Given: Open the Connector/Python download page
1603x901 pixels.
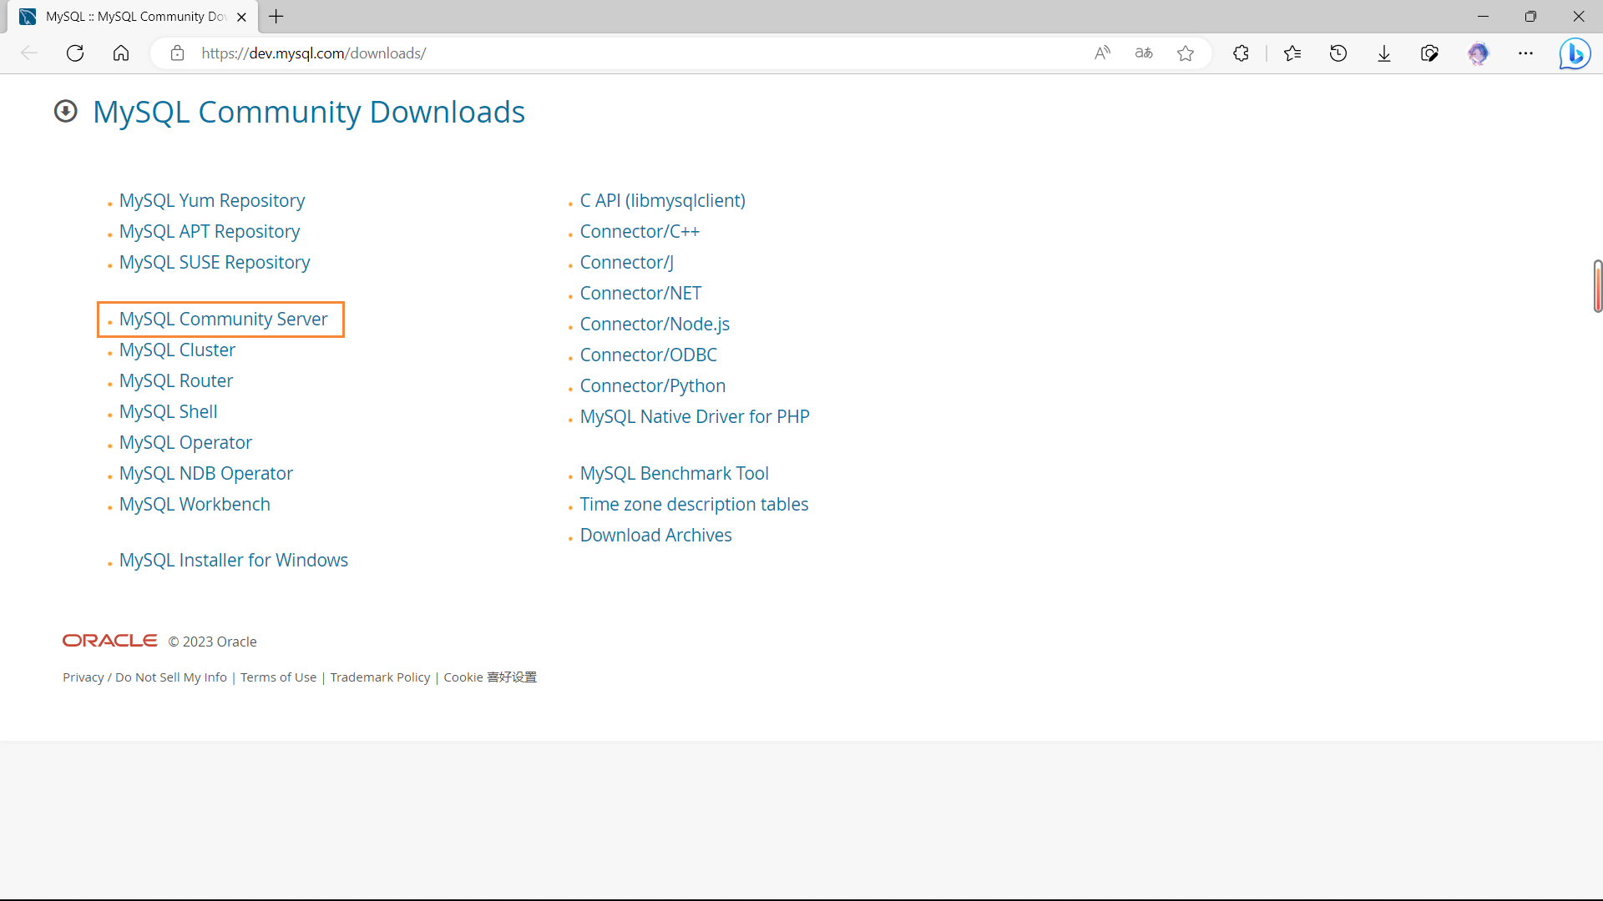Looking at the screenshot, I should [652, 385].
